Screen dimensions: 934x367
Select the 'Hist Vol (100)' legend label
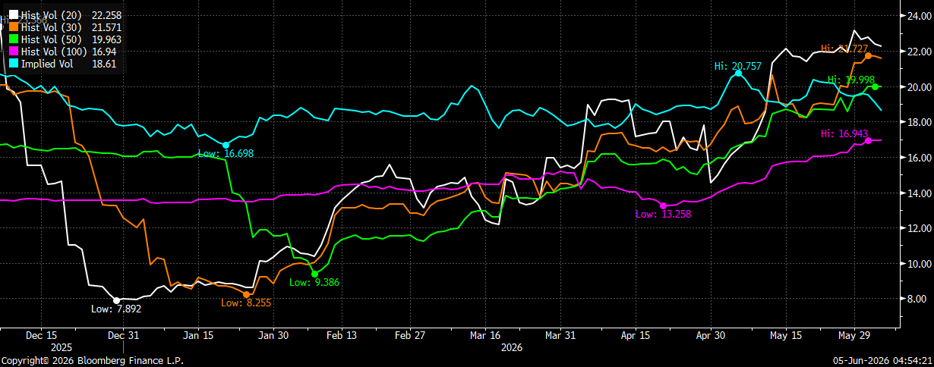(x=54, y=52)
